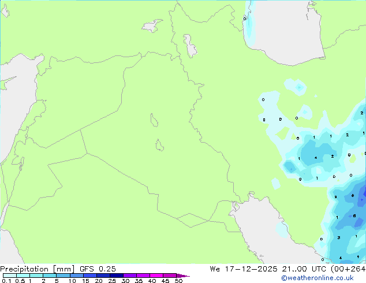Click the above-50 arrow end of legend
This screenshot has height=283, width=366.
183,275
